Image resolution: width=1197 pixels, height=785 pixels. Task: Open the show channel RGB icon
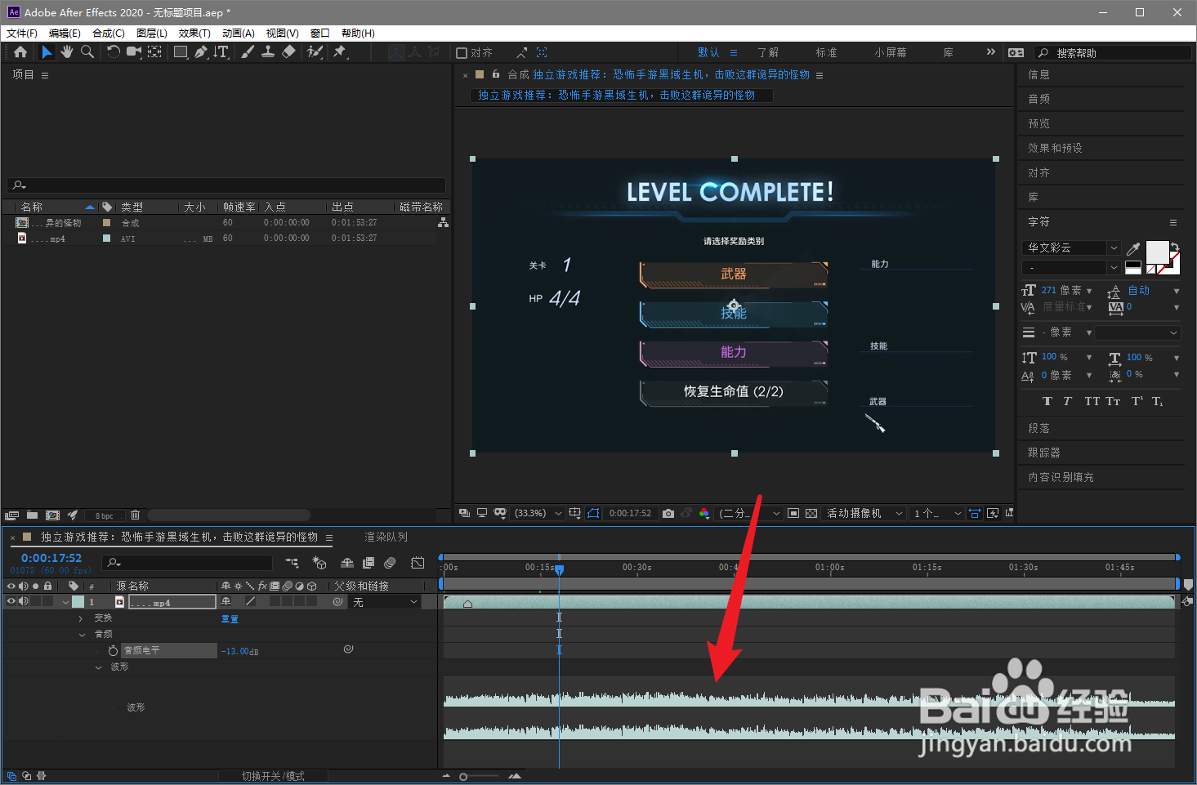click(704, 513)
